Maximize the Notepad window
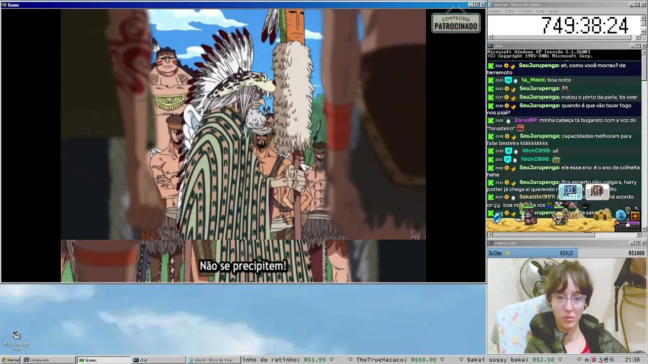 [638, 5]
